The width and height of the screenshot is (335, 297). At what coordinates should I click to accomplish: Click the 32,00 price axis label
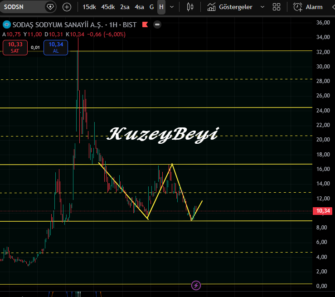click(x=323, y=52)
